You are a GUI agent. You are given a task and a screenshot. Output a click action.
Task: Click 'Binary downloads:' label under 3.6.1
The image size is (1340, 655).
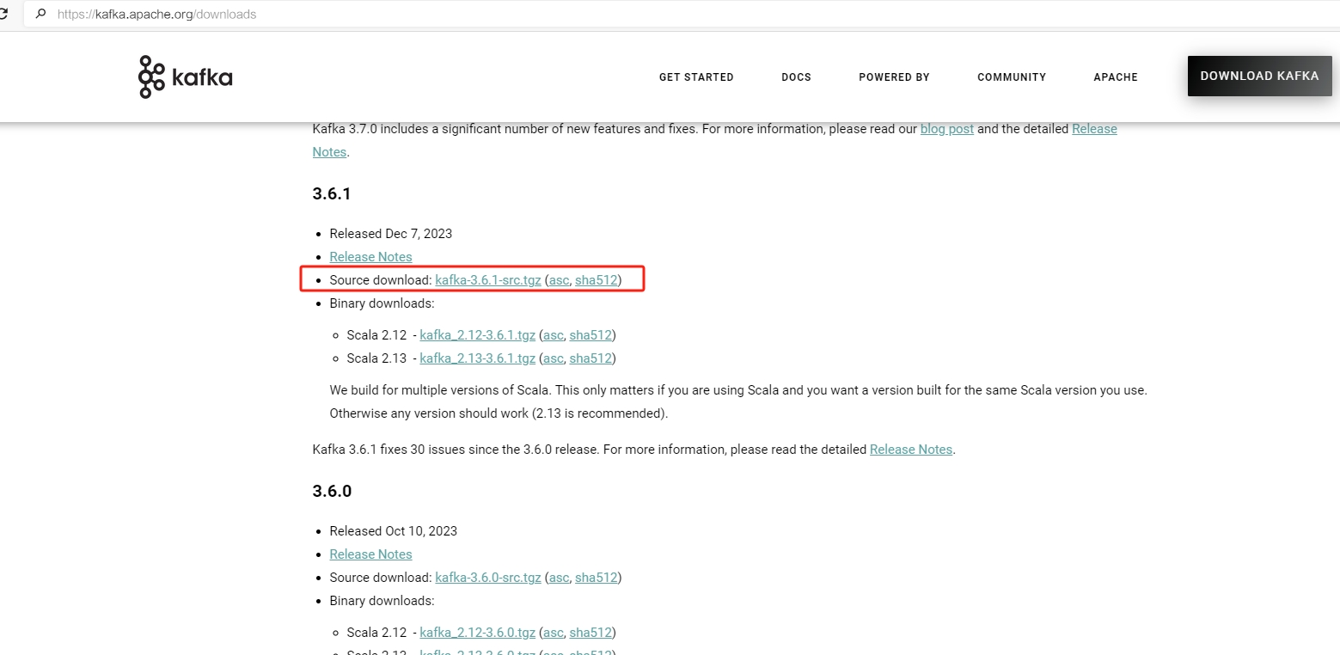[x=382, y=303]
